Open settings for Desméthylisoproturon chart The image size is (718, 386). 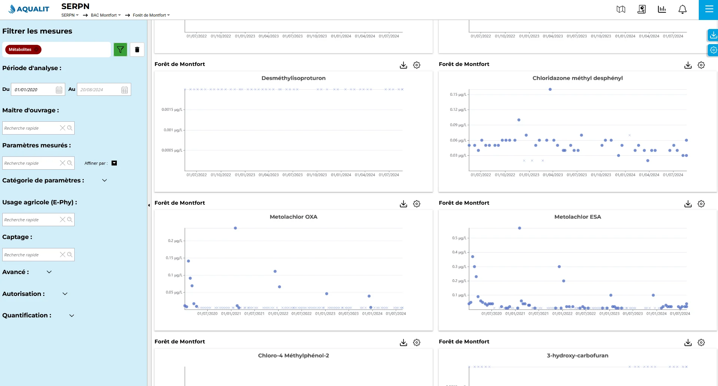[x=416, y=65]
